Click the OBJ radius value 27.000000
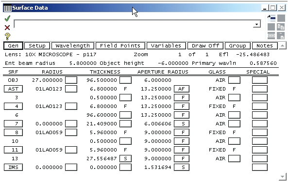This screenshot has height=183, width=289. pos(47,80)
